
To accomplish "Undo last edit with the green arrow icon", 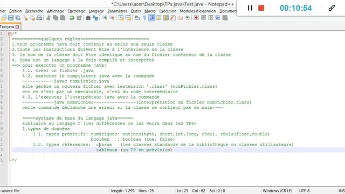I will pos(72,18).
